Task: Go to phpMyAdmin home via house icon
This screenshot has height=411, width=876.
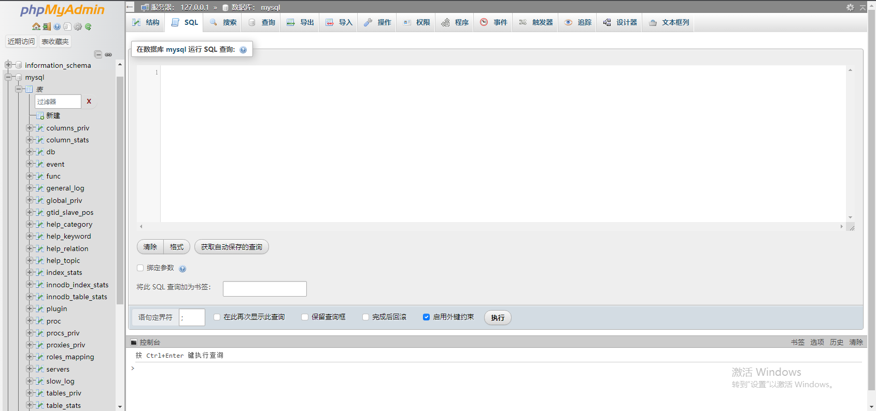Action: 36,26
